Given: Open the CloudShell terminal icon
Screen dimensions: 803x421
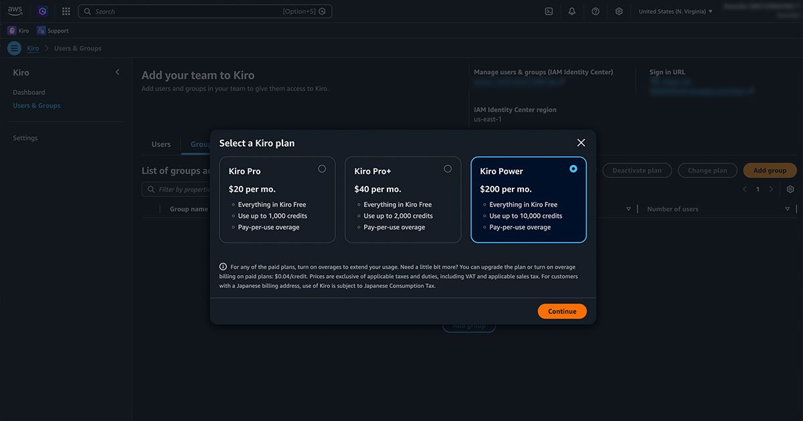Looking at the screenshot, I should [549, 11].
